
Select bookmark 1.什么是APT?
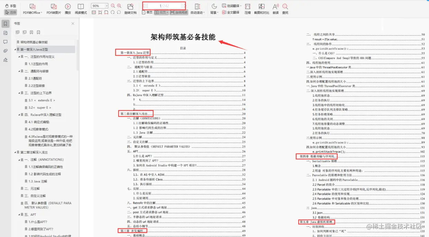coord(38,222)
